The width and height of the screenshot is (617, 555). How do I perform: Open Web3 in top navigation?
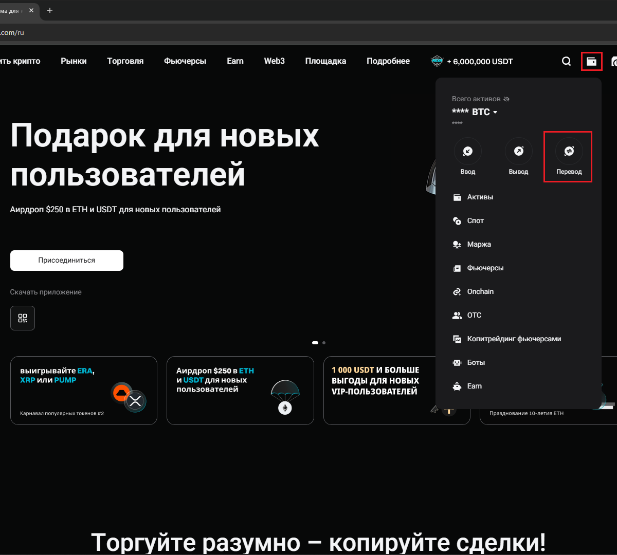tap(275, 61)
